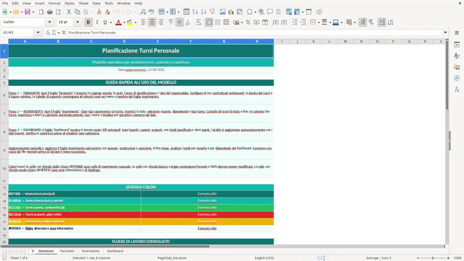
Task: Open the Borders dropdown arrow
Action: pos(319,22)
